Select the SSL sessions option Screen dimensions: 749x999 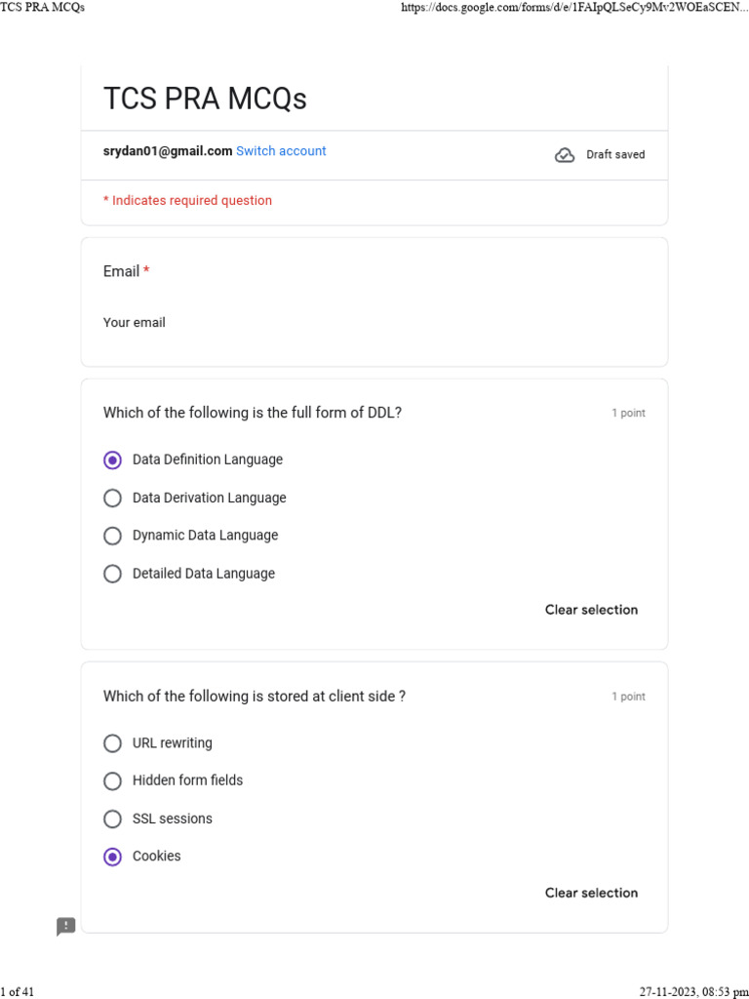point(113,819)
